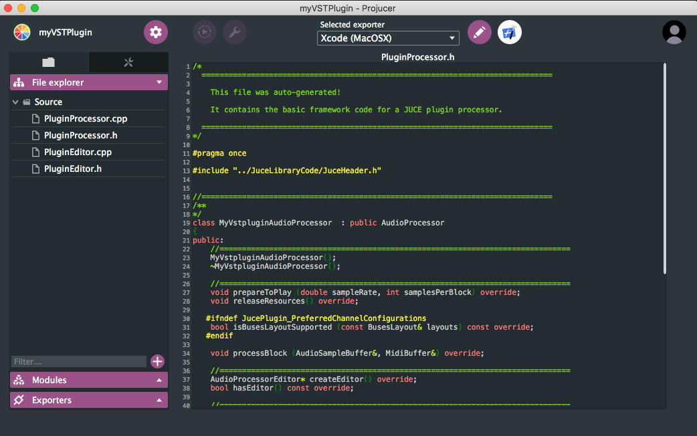
Task: Open the user account profile icon
Action: point(674,32)
